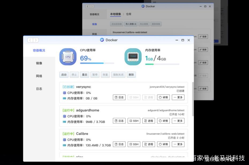249x165 pixels.
Task: Open SSH terminal for adguardhome
Action: [134, 121]
